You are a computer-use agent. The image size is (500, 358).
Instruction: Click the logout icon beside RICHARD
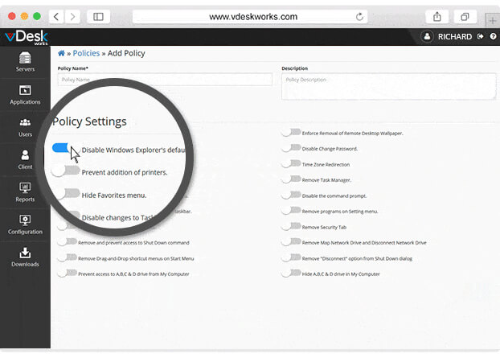pyautogui.click(x=480, y=36)
